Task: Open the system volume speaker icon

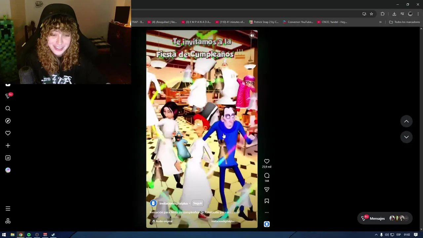Action: (387, 235)
